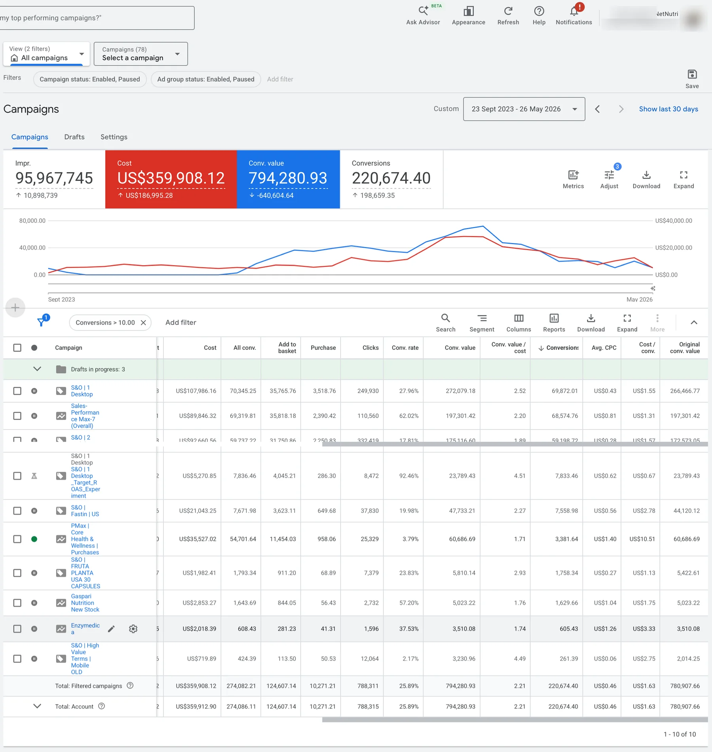
Task: Toggle select-all campaigns header checkbox
Action: coord(17,348)
